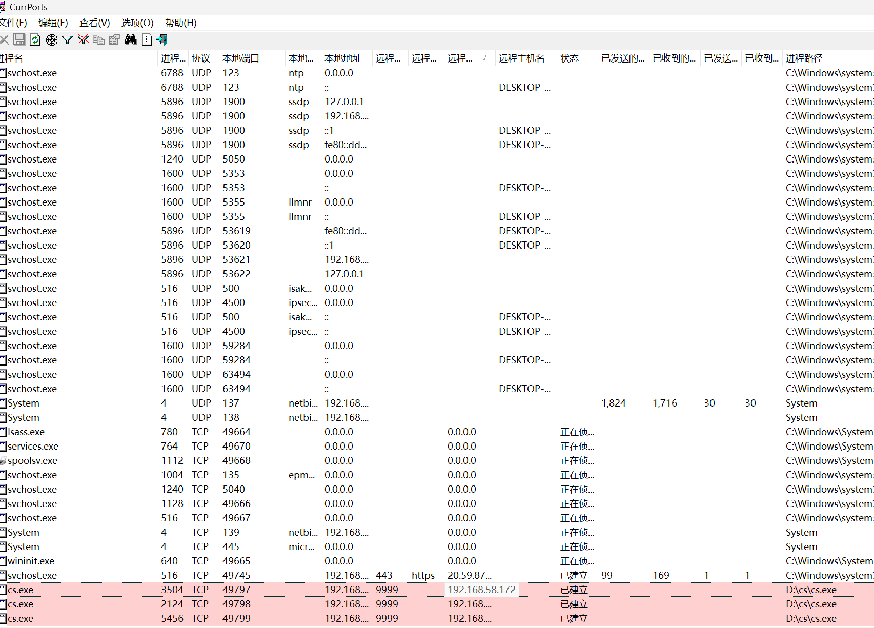
Task: Open the 文件(F) menu
Action: click(13, 23)
